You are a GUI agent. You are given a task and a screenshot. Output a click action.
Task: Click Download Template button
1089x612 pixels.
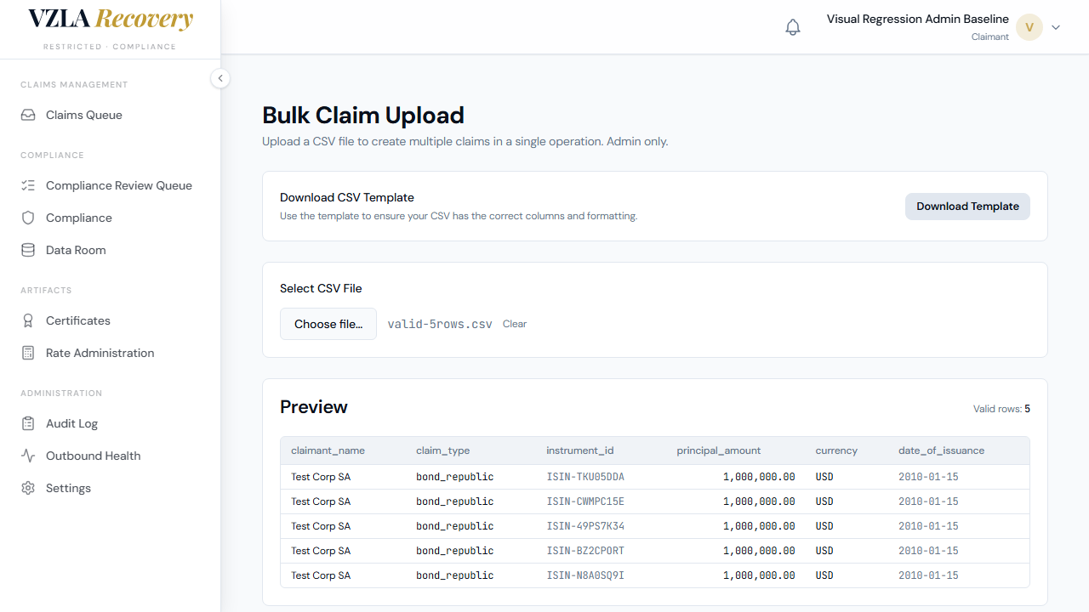(x=967, y=207)
